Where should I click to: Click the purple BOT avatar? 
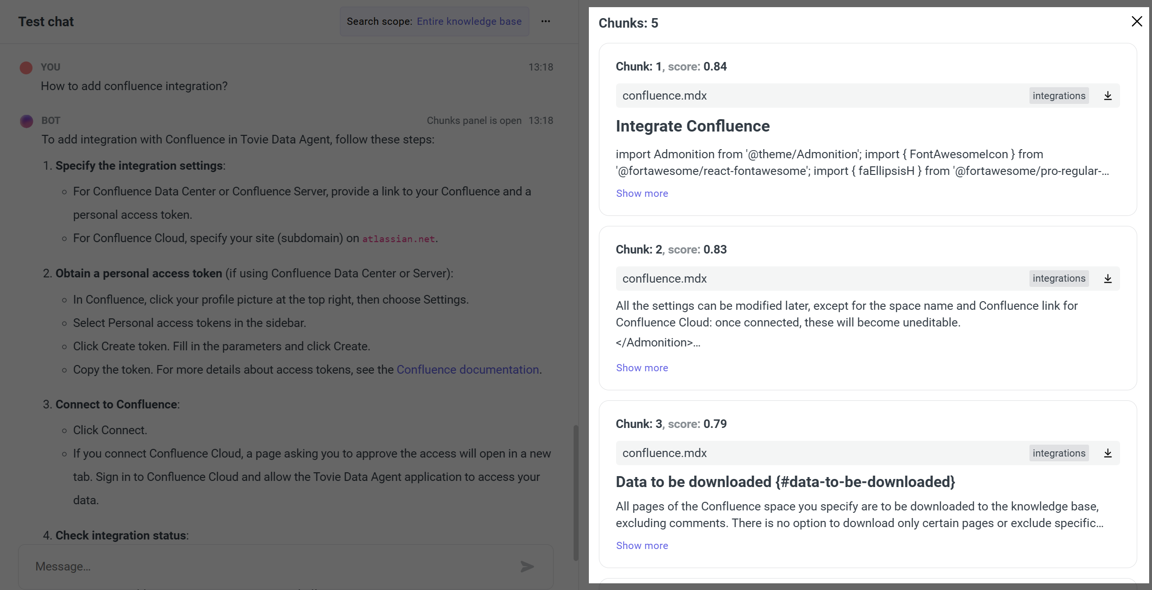click(26, 121)
